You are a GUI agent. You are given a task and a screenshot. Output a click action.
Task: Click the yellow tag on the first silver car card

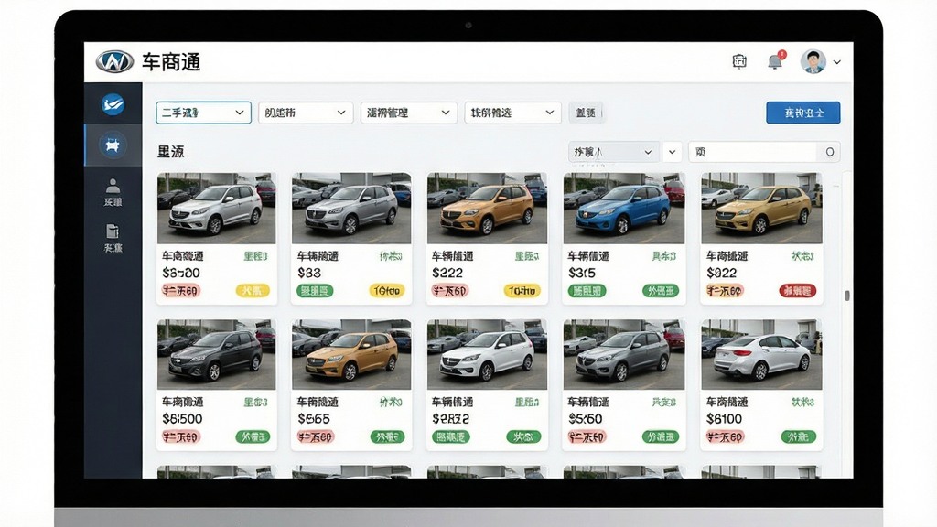[x=253, y=291]
